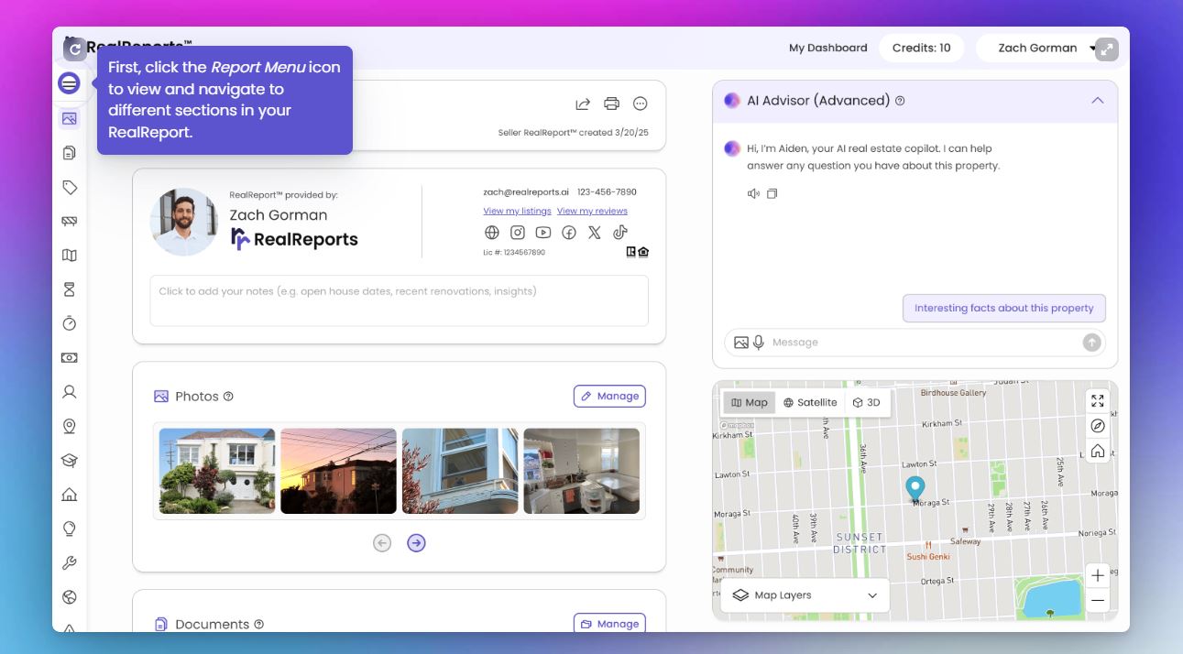Reset map compass orientation
The width and height of the screenshot is (1183, 654).
pos(1098,426)
